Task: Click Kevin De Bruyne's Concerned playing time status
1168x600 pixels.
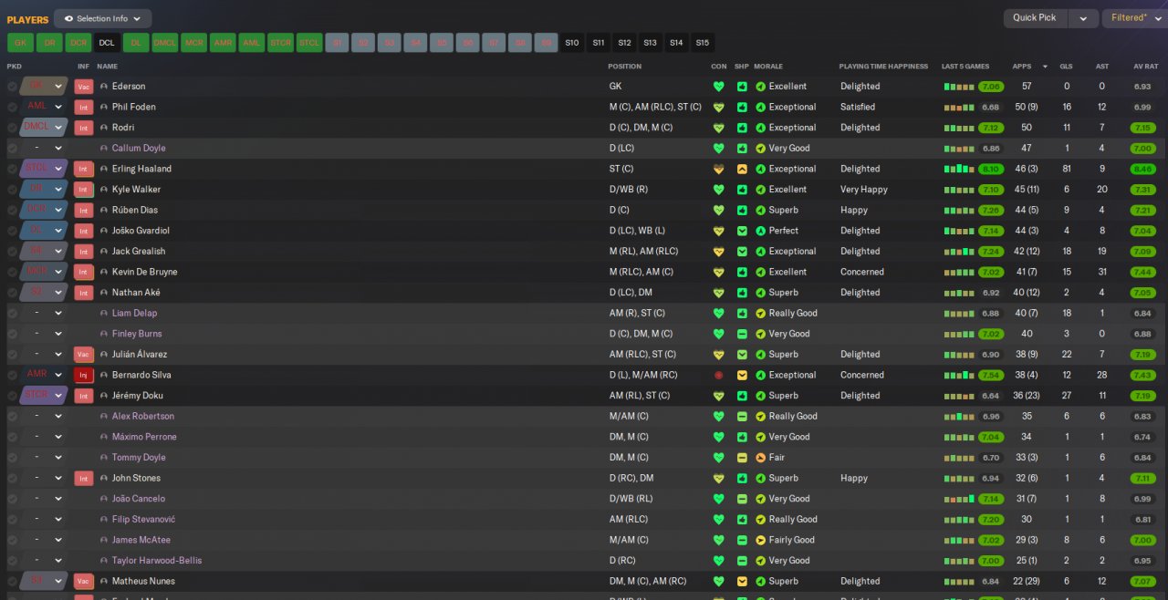Action: [862, 272]
